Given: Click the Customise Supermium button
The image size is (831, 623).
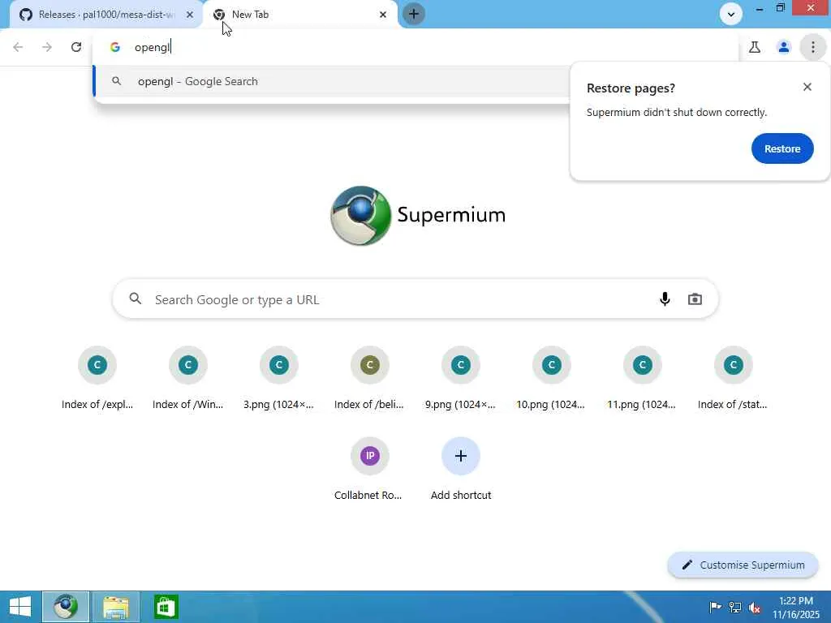Looking at the screenshot, I should pos(743,565).
